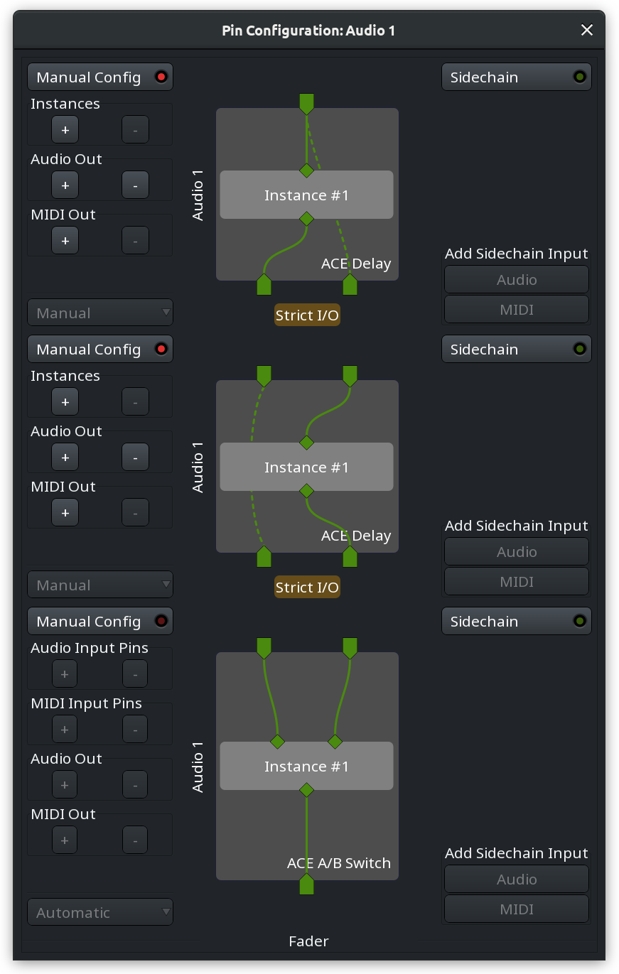Enable Sidechain for the top ACE Delay

[x=517, y=77]
